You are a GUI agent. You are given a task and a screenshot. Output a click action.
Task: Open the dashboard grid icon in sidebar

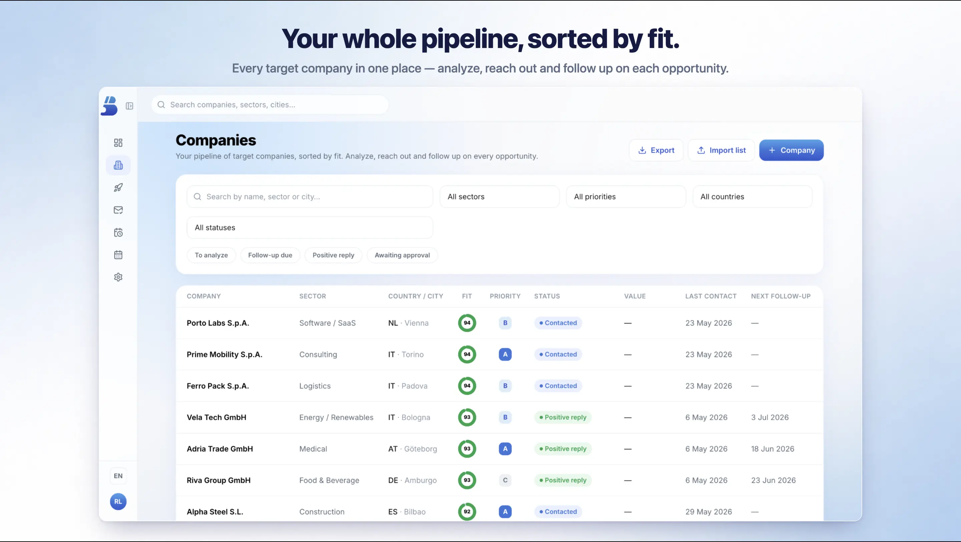click(x=118, y=143)
